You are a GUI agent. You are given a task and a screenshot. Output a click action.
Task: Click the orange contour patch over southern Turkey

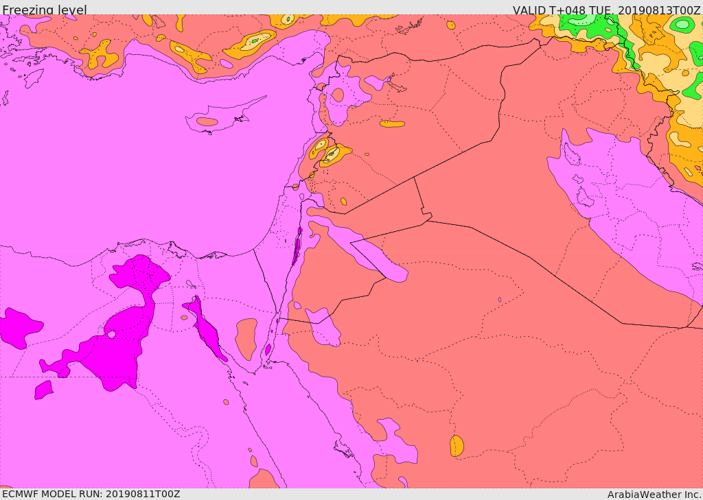[x=251, y=43]
